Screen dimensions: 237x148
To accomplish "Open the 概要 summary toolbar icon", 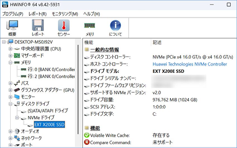I will 12,28.
